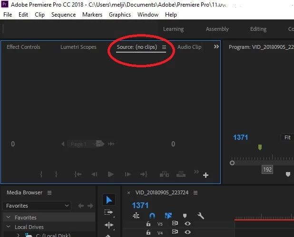Click Mark In button in Source monitor
The width and height of the screenshot is (294, 237).
(41, 174)
